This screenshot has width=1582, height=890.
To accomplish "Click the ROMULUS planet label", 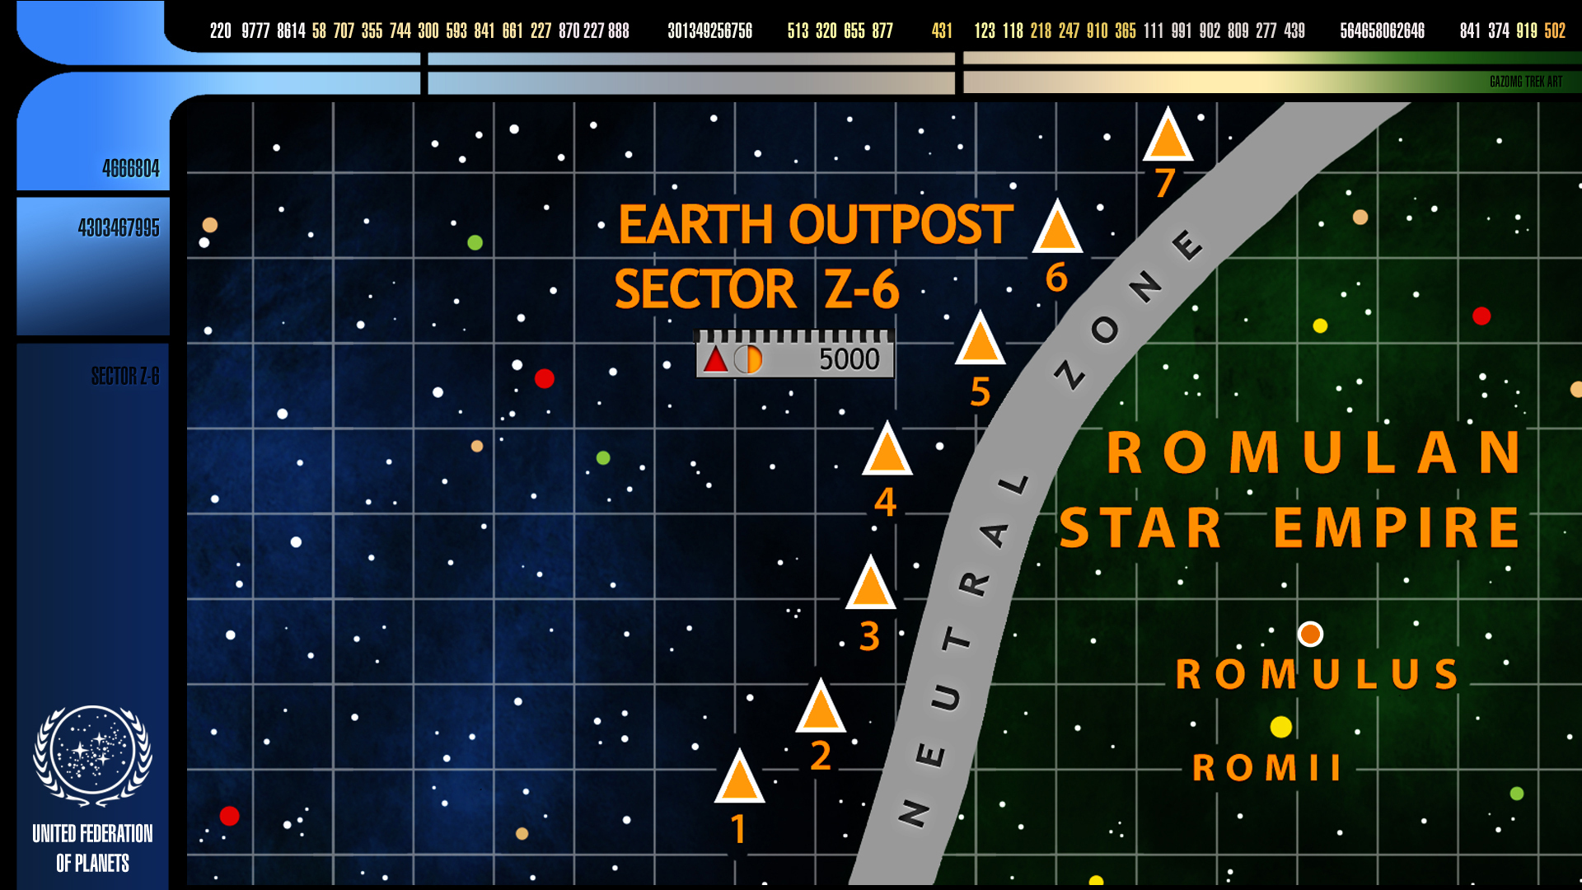I will coord(1318,674).
